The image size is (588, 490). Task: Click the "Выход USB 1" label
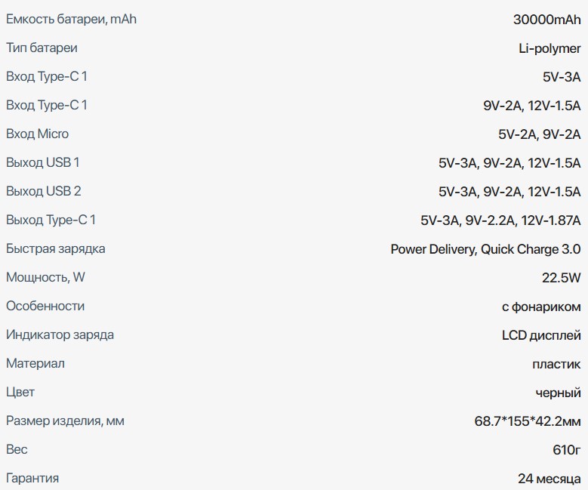(x=42, y=163)
